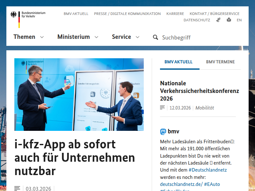Expand the Ministerium dropdown menu
The height and width of the screenshot is (191, 255).
click(77, 37)
